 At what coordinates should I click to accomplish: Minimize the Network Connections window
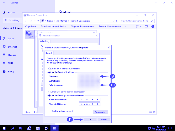tap(137, 15)
